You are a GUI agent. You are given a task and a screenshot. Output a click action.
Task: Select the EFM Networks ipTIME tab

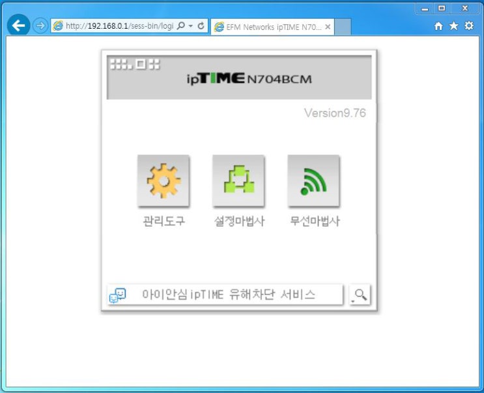pyautogui.click(x=272, y=27)
